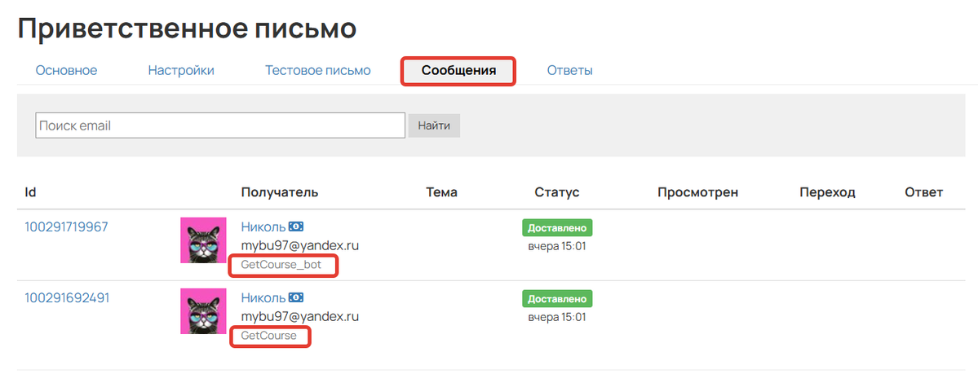Click the Id column header

click(30, 192)
